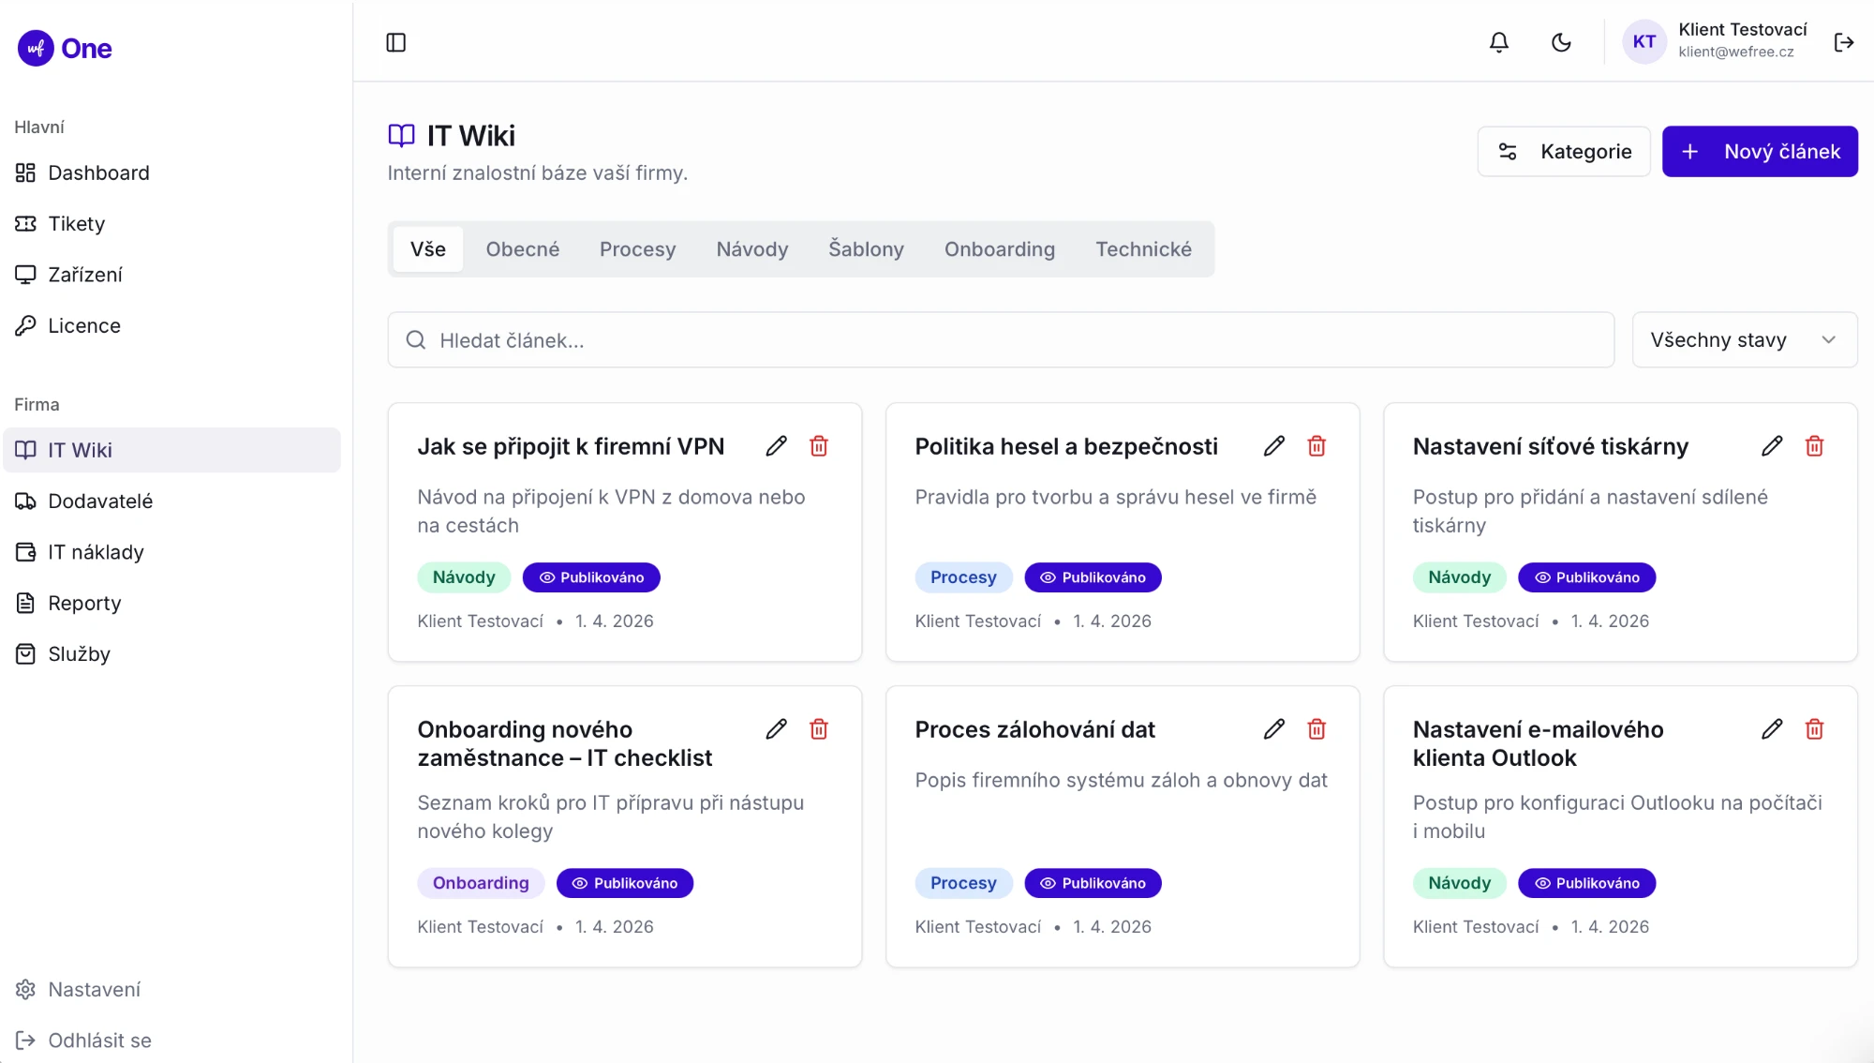Open Dodavatelé in the sidebar
The width and height of the screenshot is (1874, 1063).
coord(172,502)
